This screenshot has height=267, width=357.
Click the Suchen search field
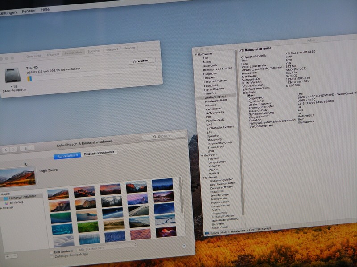[164, 136]
